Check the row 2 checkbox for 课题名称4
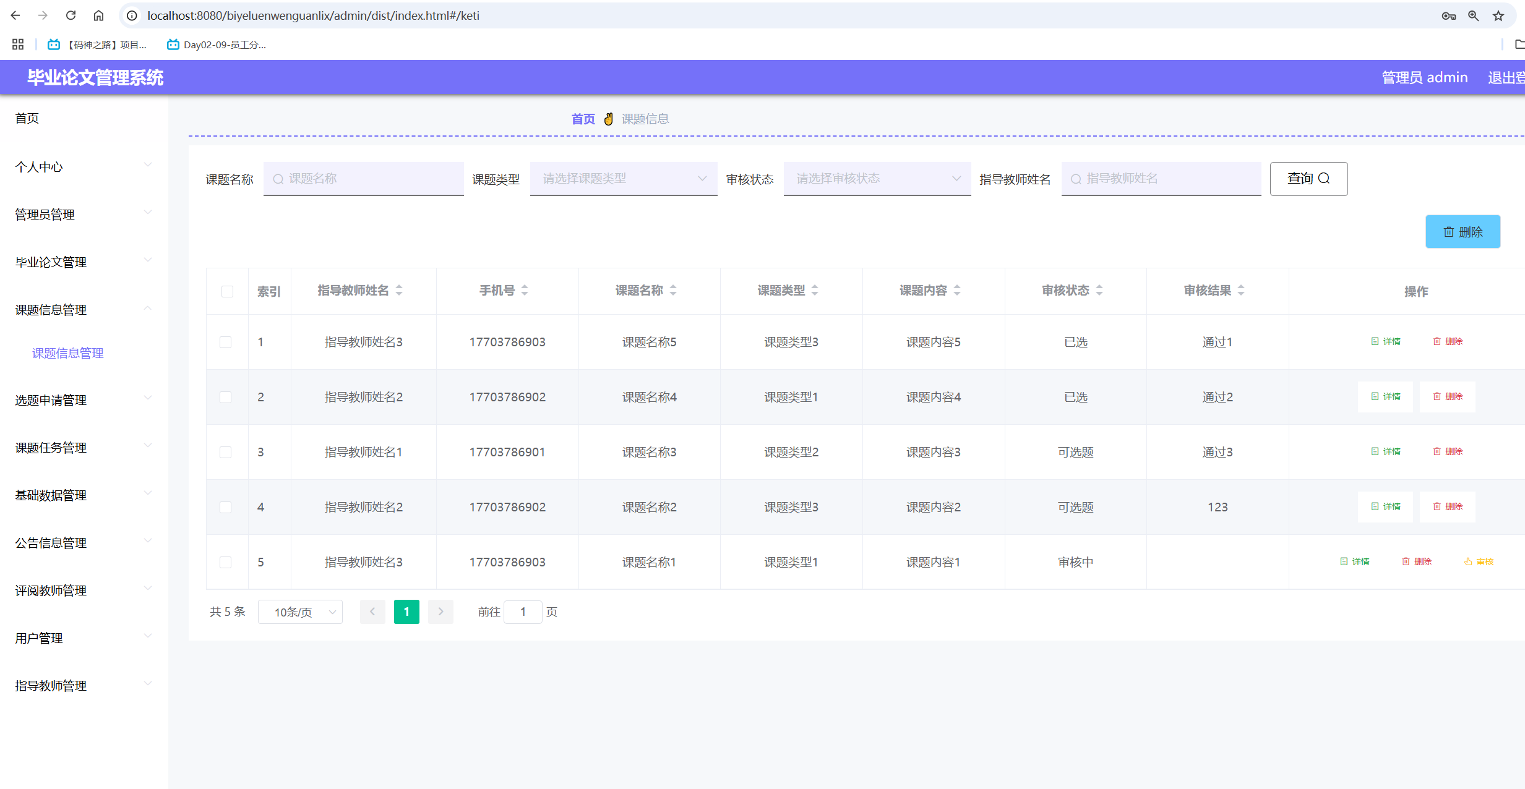Screen dimensions: 1525x789 coord(226,397)
